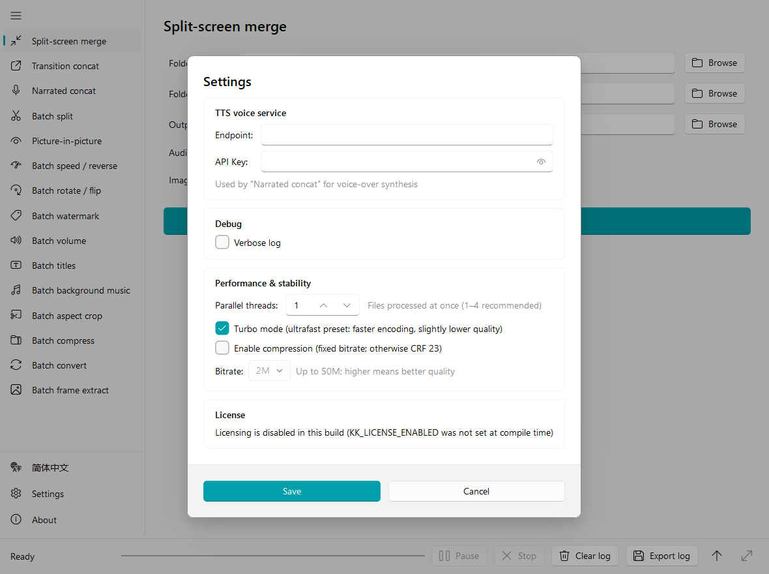This screenshot has width=769, height=574.
Task: Increase Parallel threads with up arrow
Action: [324, 305]
